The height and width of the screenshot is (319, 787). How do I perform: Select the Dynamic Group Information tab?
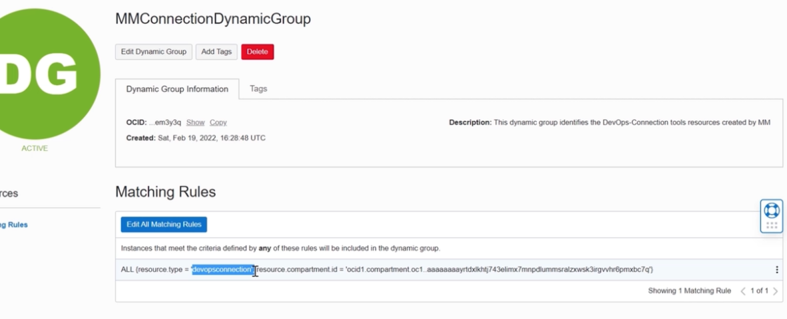coord(177,89)
